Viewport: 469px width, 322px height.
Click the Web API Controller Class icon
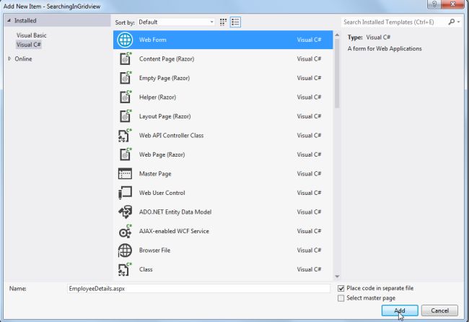click(x=125, y=135)
